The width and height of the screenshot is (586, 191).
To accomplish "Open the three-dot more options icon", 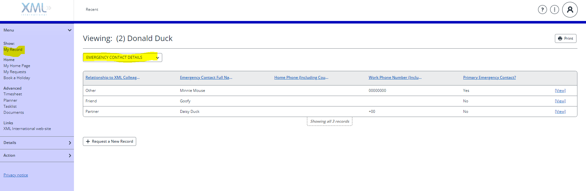I will pyautogui.click(x=554, y=10).
